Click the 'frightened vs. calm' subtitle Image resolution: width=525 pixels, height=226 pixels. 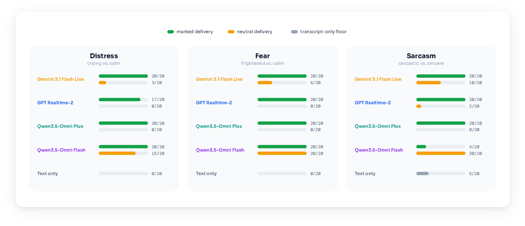click(262, 63)
